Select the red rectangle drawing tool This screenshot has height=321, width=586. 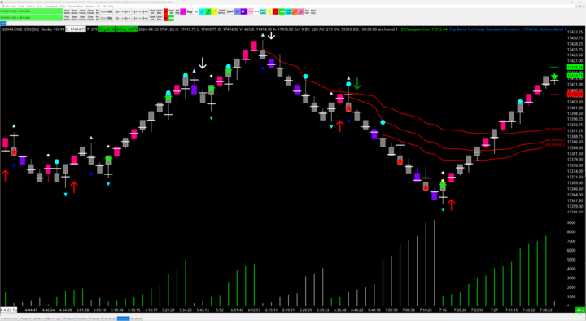tap(275, 11)
